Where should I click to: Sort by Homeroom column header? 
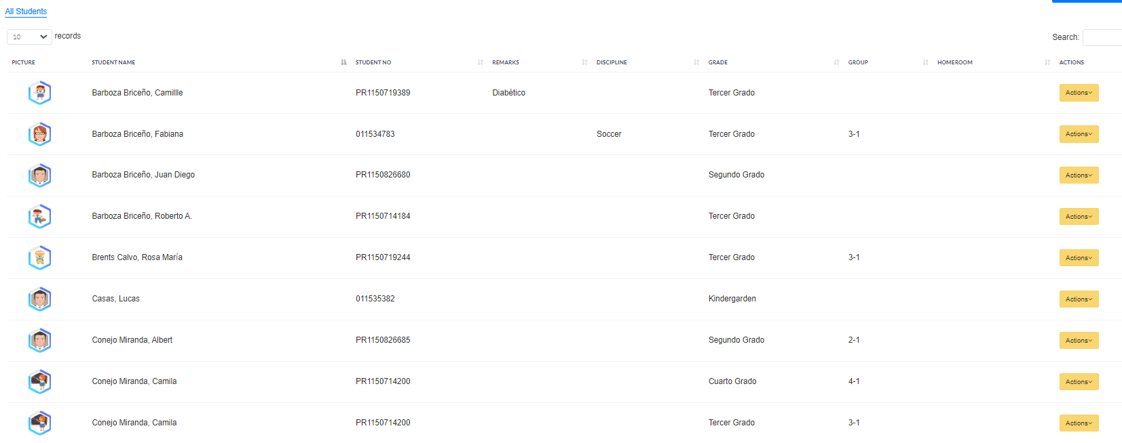coord(954,62)
